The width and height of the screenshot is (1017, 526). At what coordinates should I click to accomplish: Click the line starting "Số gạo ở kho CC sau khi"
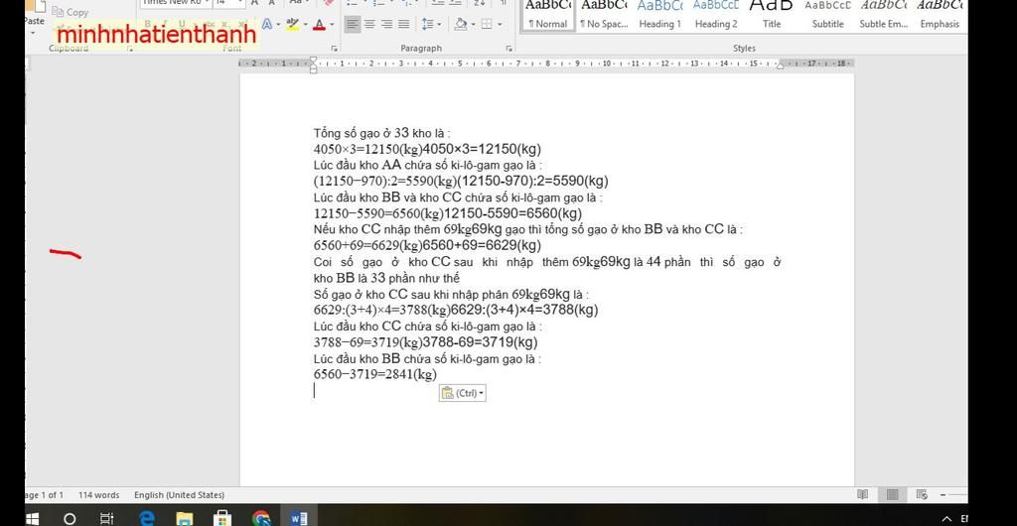click(x=452, y=294)
